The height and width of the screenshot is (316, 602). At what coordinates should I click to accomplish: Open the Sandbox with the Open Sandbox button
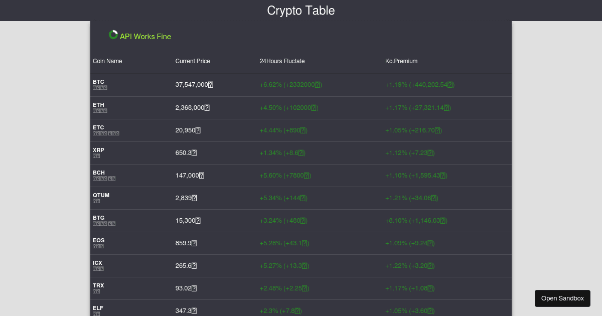pos(562,298)
